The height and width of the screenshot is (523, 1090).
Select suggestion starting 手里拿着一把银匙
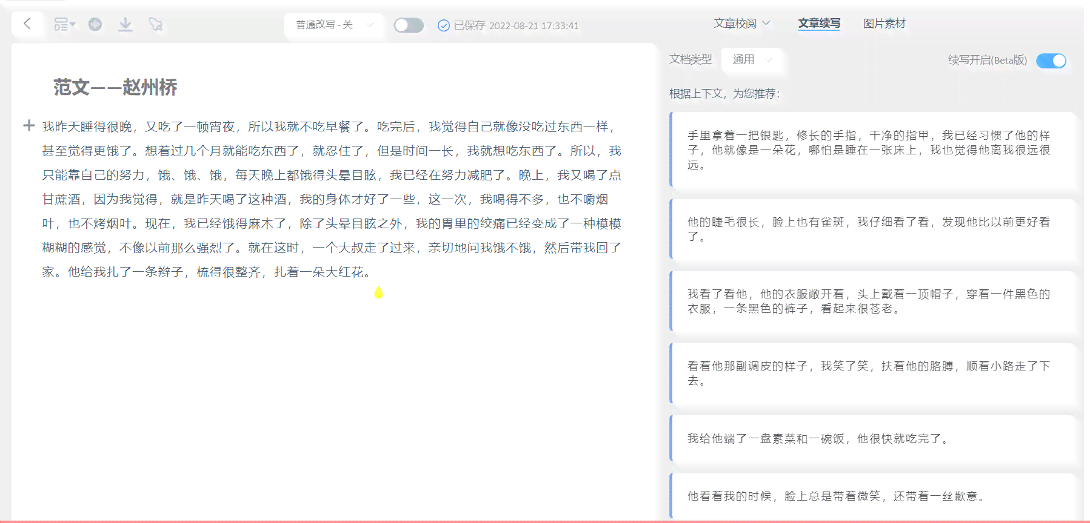click(x=872, y=150)
